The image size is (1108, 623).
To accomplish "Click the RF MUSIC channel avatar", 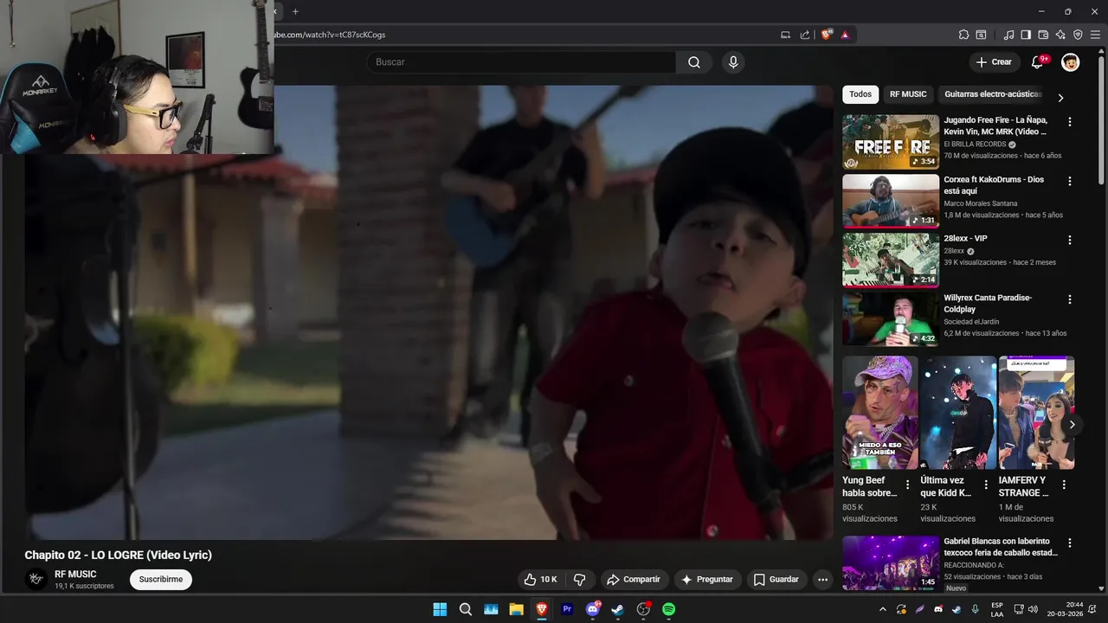I will pyautogui.click(x=36, y=580).
